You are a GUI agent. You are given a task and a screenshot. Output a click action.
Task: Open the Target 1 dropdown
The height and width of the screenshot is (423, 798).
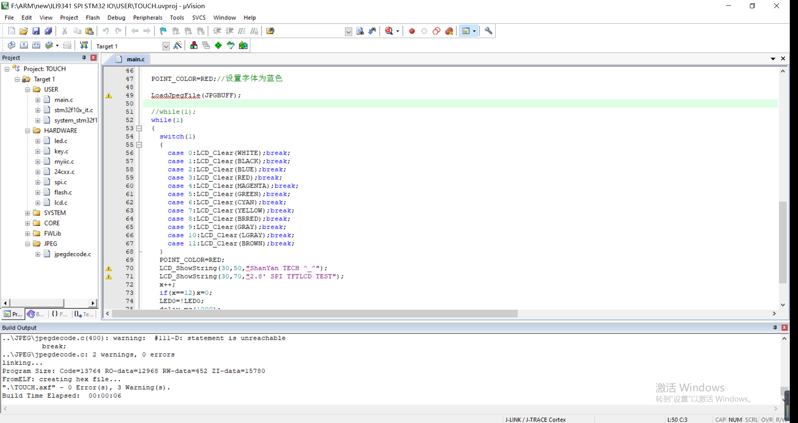coord(166,46)
